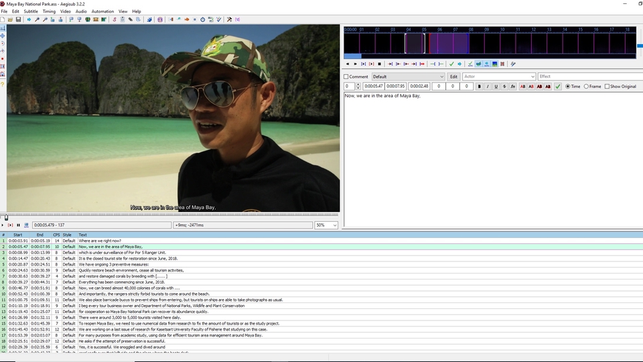
Task: Click the Jump to frame arrow icon
Action: pos(29,19)
